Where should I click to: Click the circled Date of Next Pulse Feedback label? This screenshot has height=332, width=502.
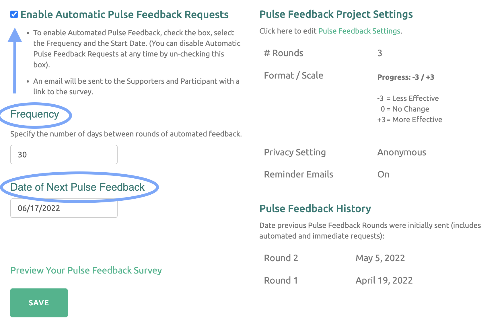tap(77, 187)
